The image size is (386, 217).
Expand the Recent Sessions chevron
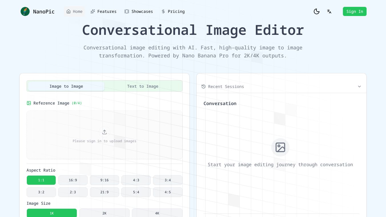359,87
